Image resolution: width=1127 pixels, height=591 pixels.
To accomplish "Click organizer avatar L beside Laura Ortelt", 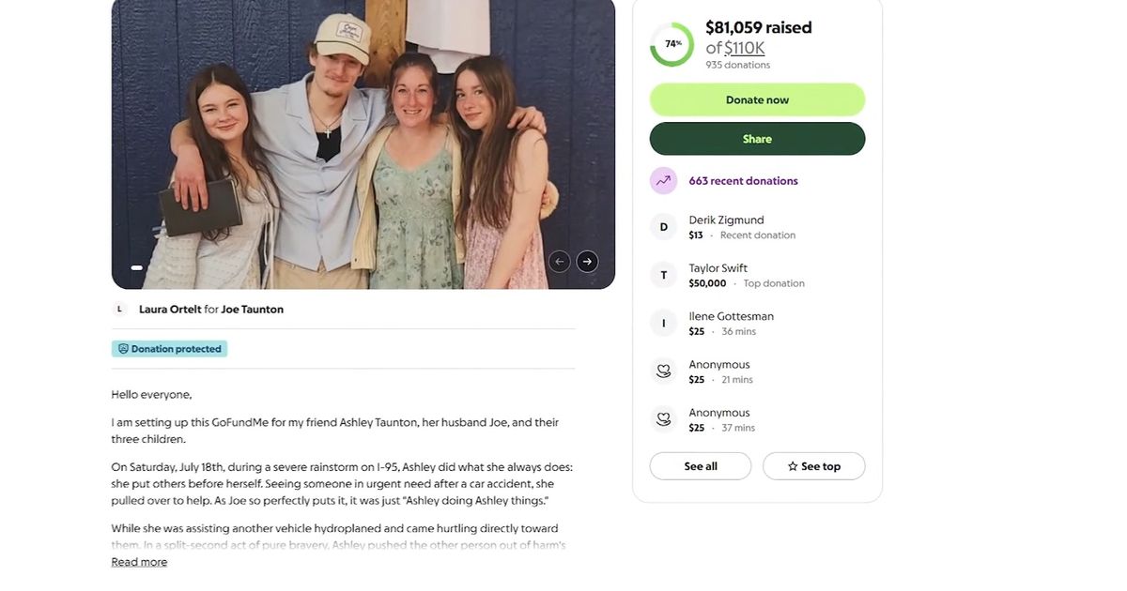I will coord(120,309).
